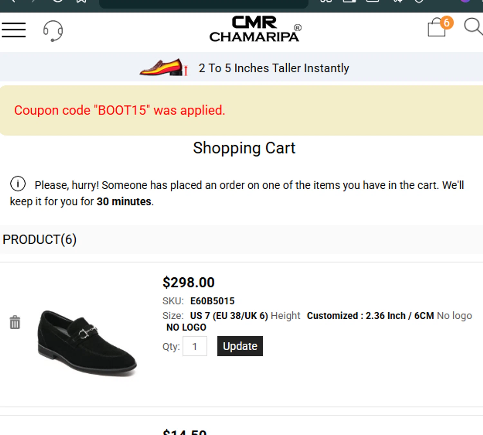The image size is (483, 435).
Task: Select the 'PRODUCT(6)' section header
Action: (40, 240)
